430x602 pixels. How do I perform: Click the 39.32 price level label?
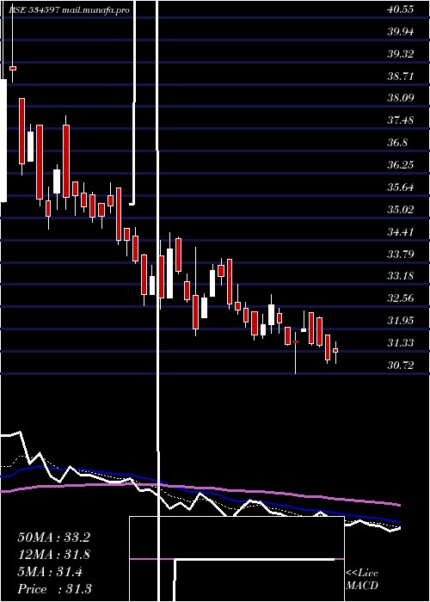401,53
